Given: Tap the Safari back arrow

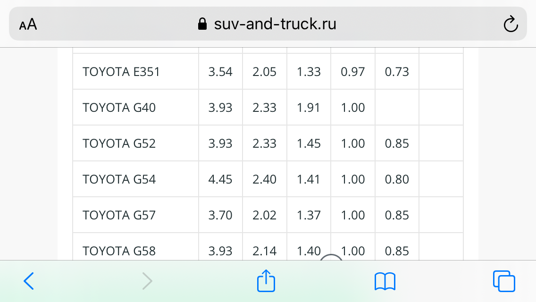Looking at the screenshot, I should 29,281.
